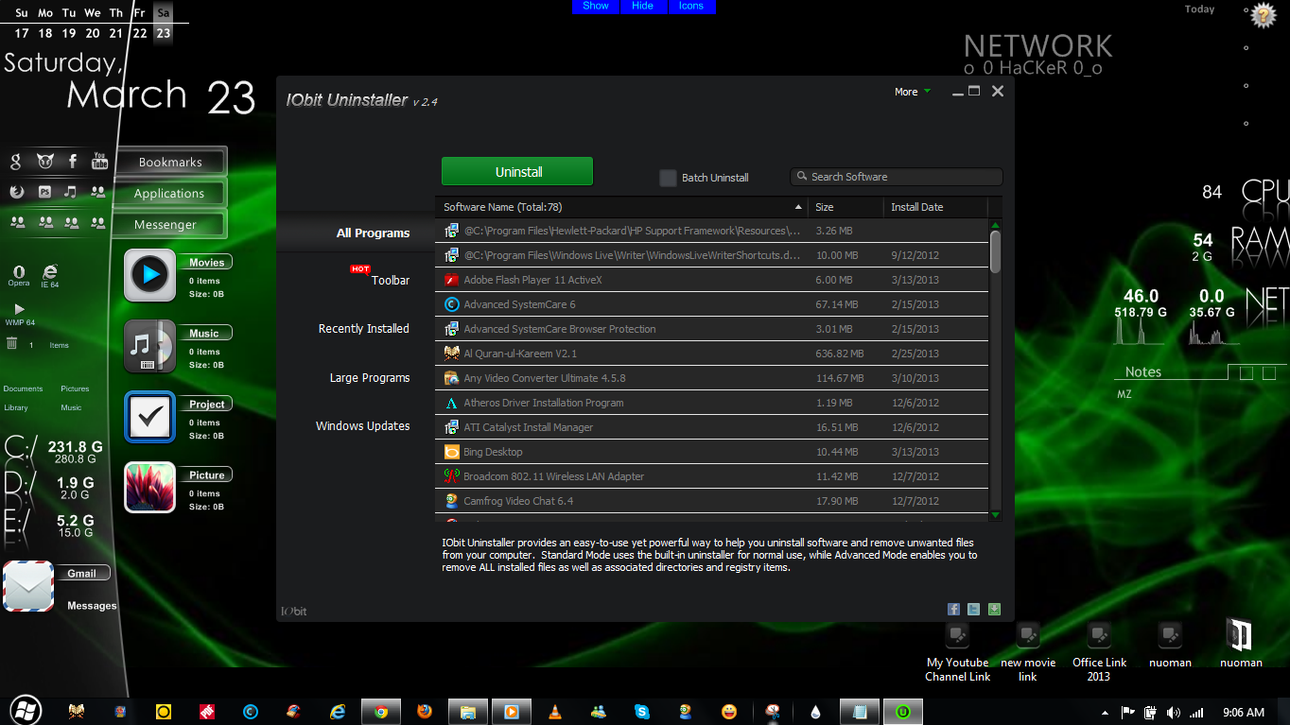Click the Windows Start button

[25, 711]
